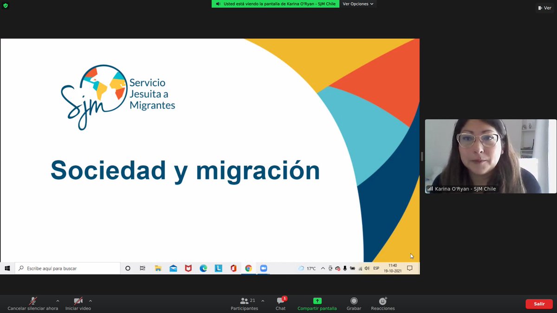Start recording with Grabar

click(x=354, y=304)
